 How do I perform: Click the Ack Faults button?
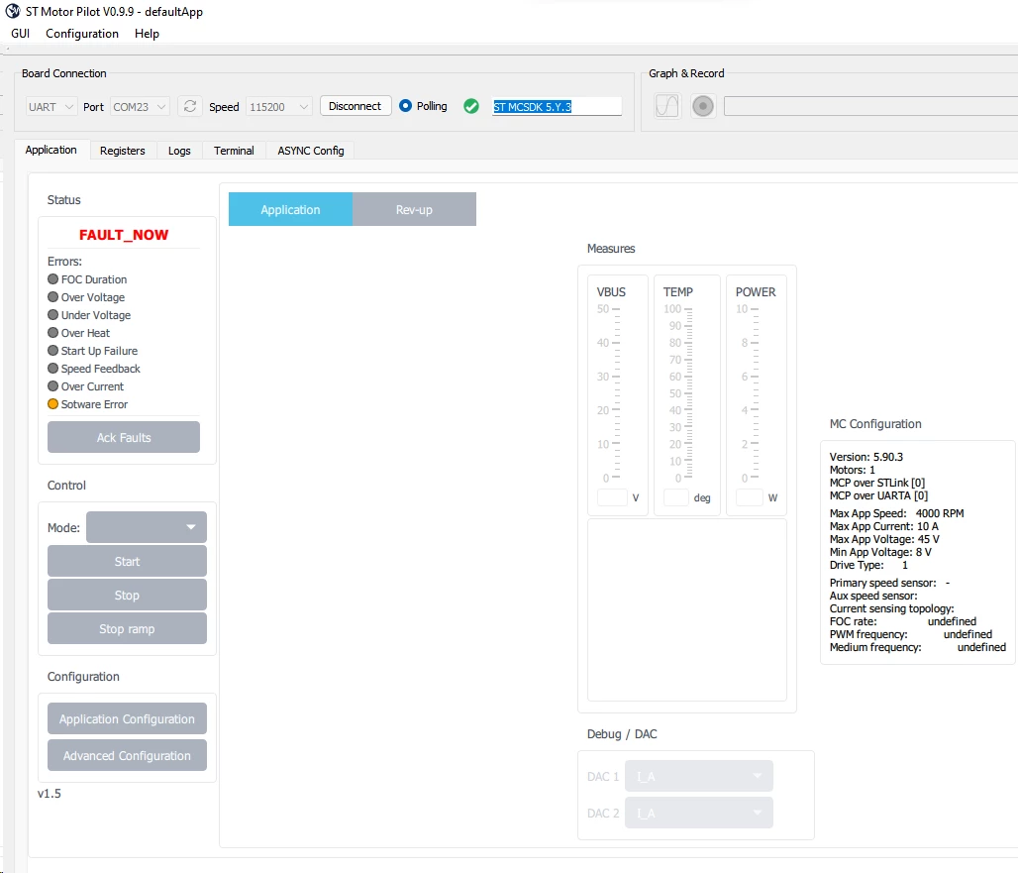124,437
